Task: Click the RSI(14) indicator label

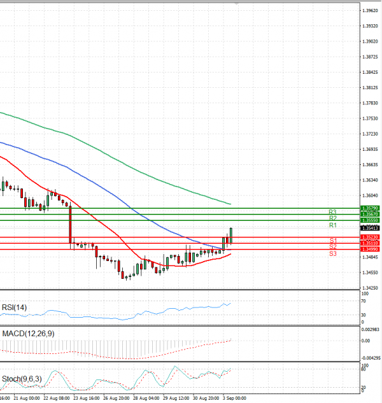Action: point(14,308)
